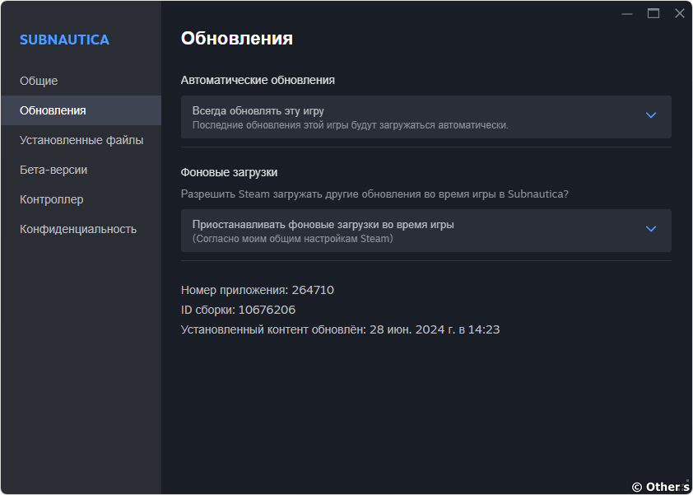693x495 pixels.
Task: Click the 'Разрешить Steam загружать' question text
Action: (374, 194)
